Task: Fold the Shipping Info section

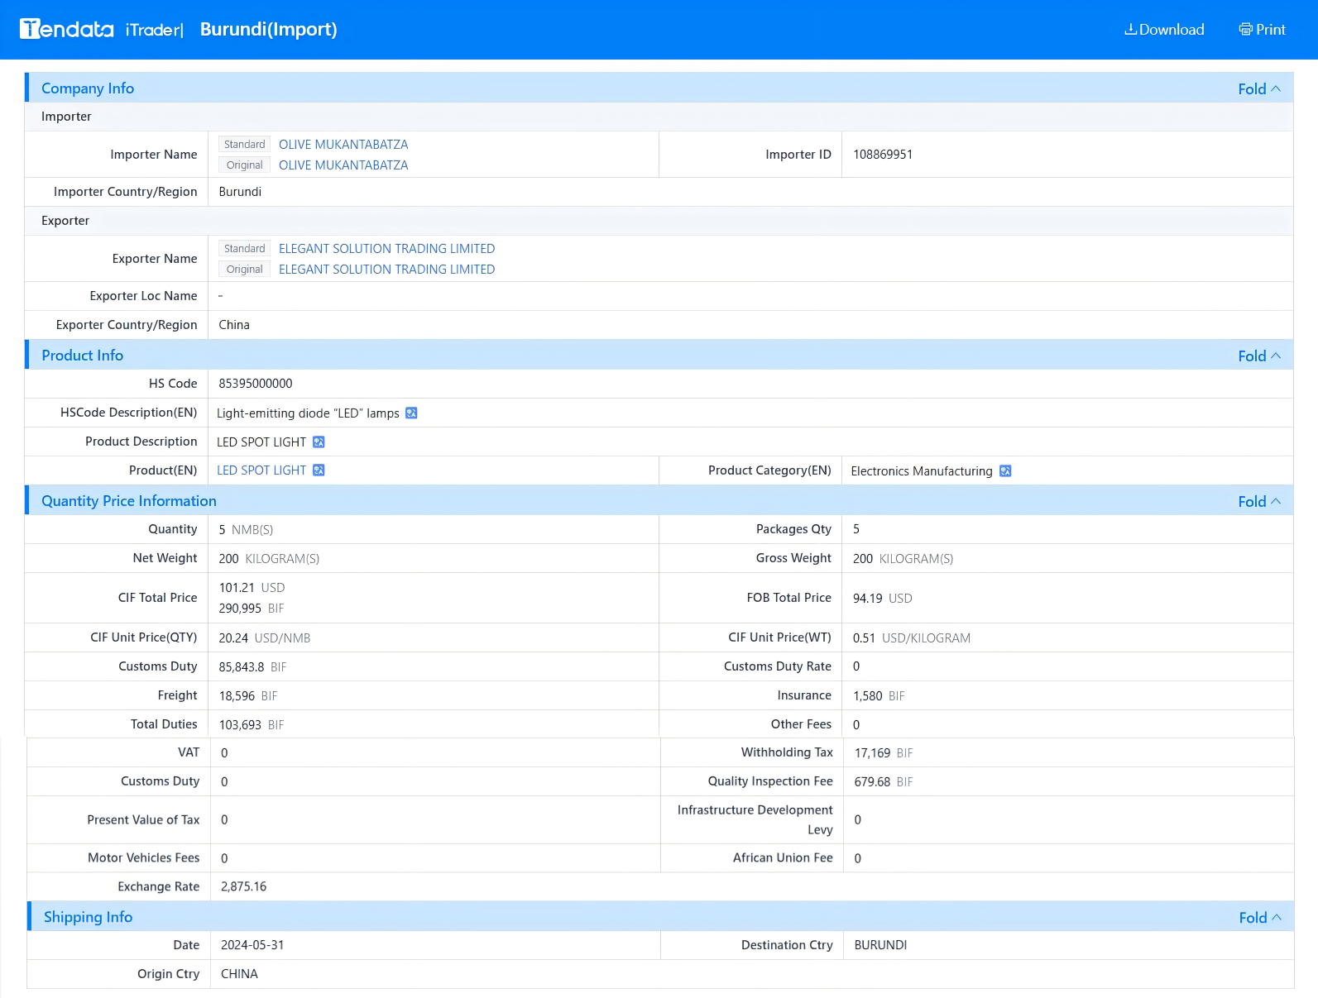Action: click(x=1260, y=917)
